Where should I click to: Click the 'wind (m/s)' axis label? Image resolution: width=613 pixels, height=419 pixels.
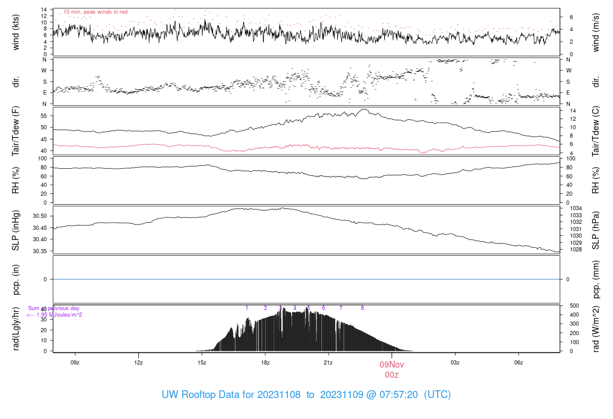[x=596, y=32]
